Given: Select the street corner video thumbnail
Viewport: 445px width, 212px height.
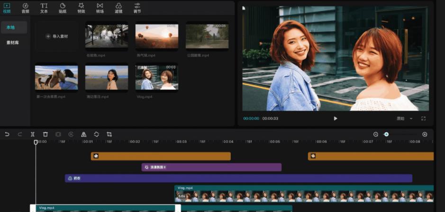Looking at the screenshot, I should click(x=107, y=36).
